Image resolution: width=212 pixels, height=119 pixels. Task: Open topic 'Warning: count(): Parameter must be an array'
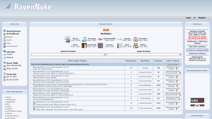click(x=51, y=82)
